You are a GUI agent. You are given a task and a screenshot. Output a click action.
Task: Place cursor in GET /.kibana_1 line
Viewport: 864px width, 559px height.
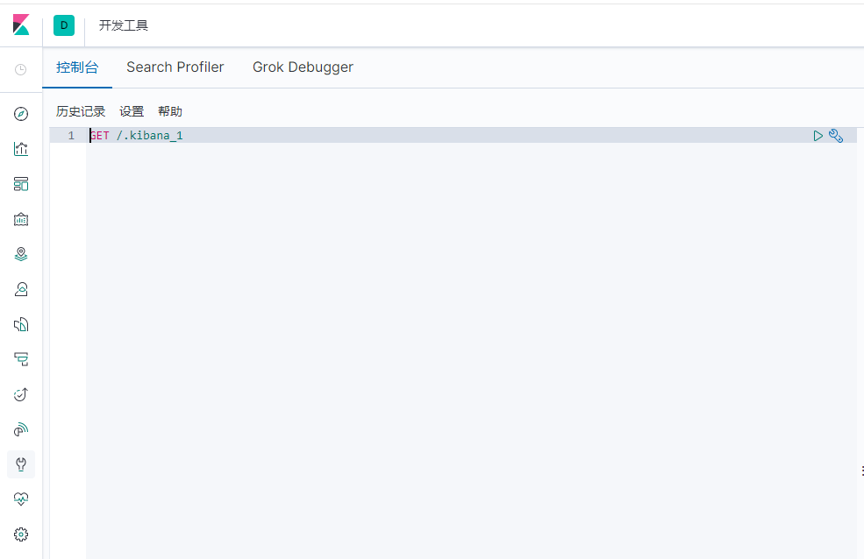pos(136,135)
